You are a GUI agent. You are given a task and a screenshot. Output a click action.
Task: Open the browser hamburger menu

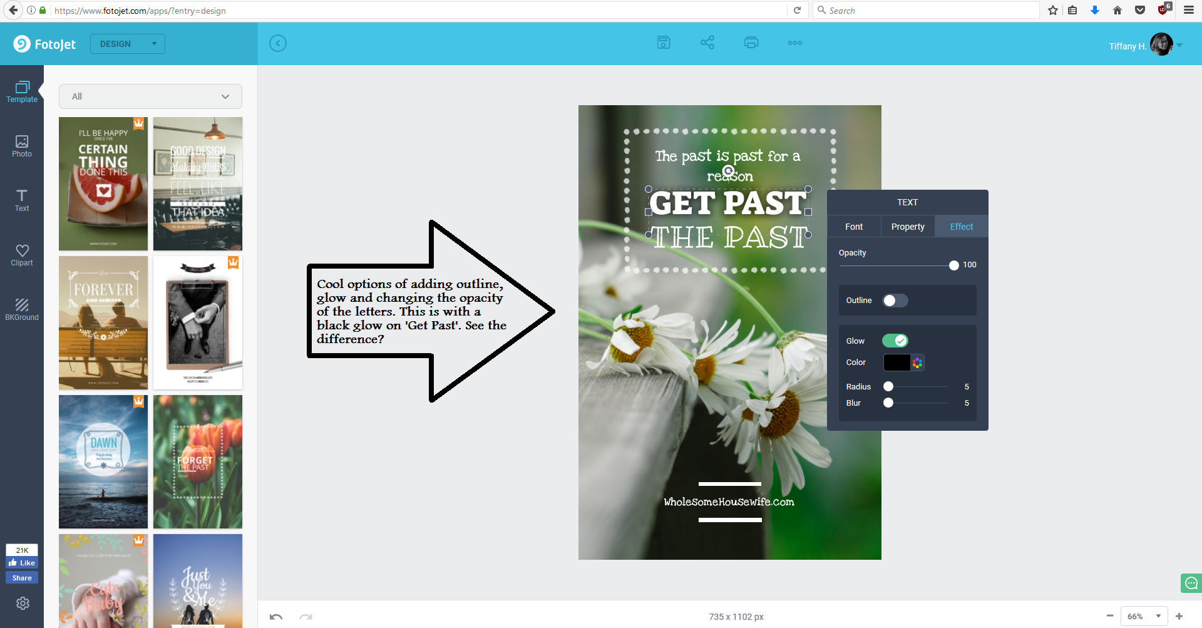tap(1189, 10)
